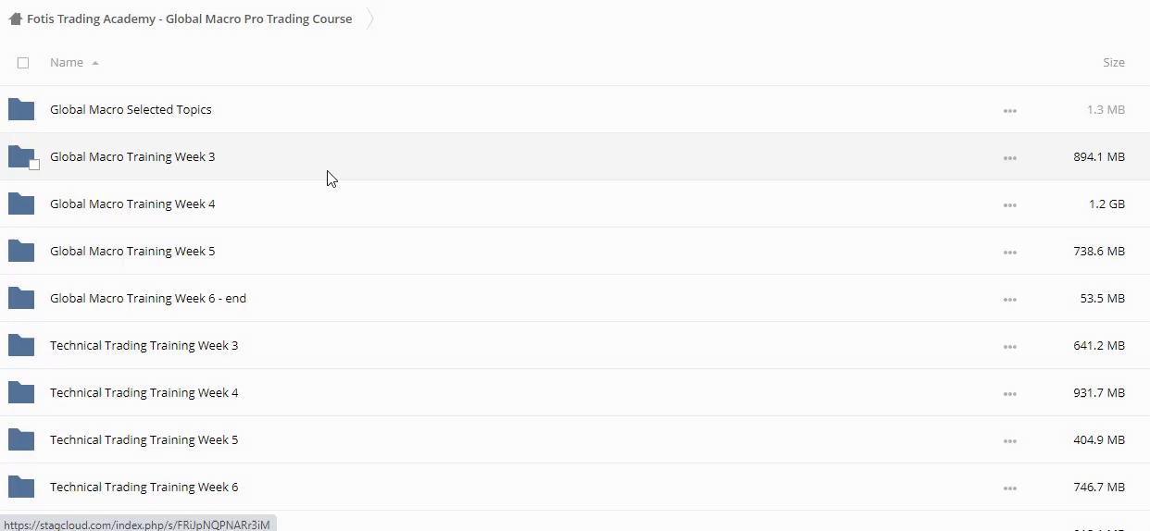Click the home icon in breadcrumb
The height and width of the screenshot is (531, 1150).
[x=15, y=19]
